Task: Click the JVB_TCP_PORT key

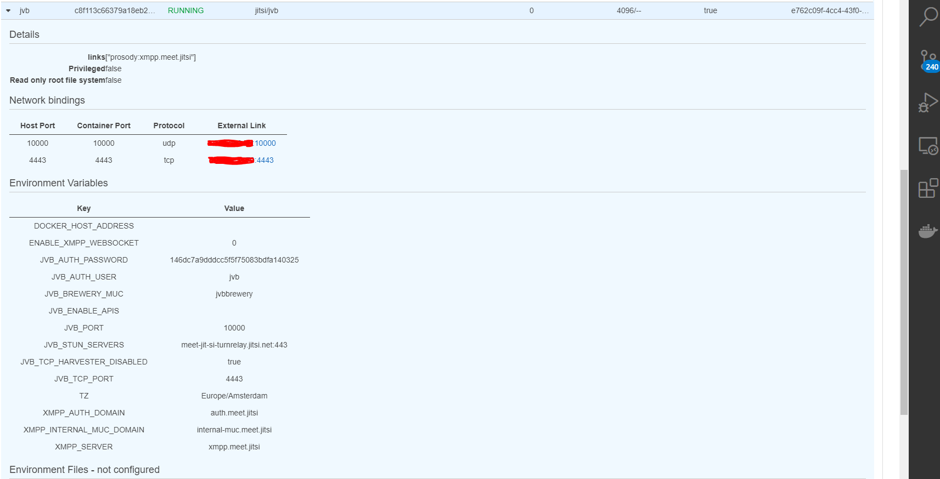Action: pyautogui.click(x=84, y=379)
